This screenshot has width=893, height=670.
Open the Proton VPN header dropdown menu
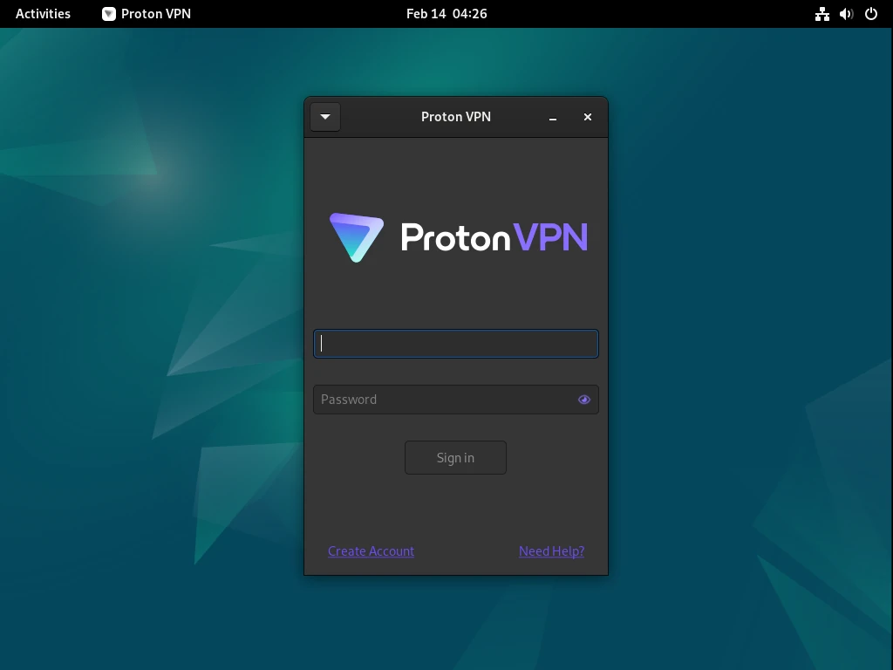click(x=325, y=117)
